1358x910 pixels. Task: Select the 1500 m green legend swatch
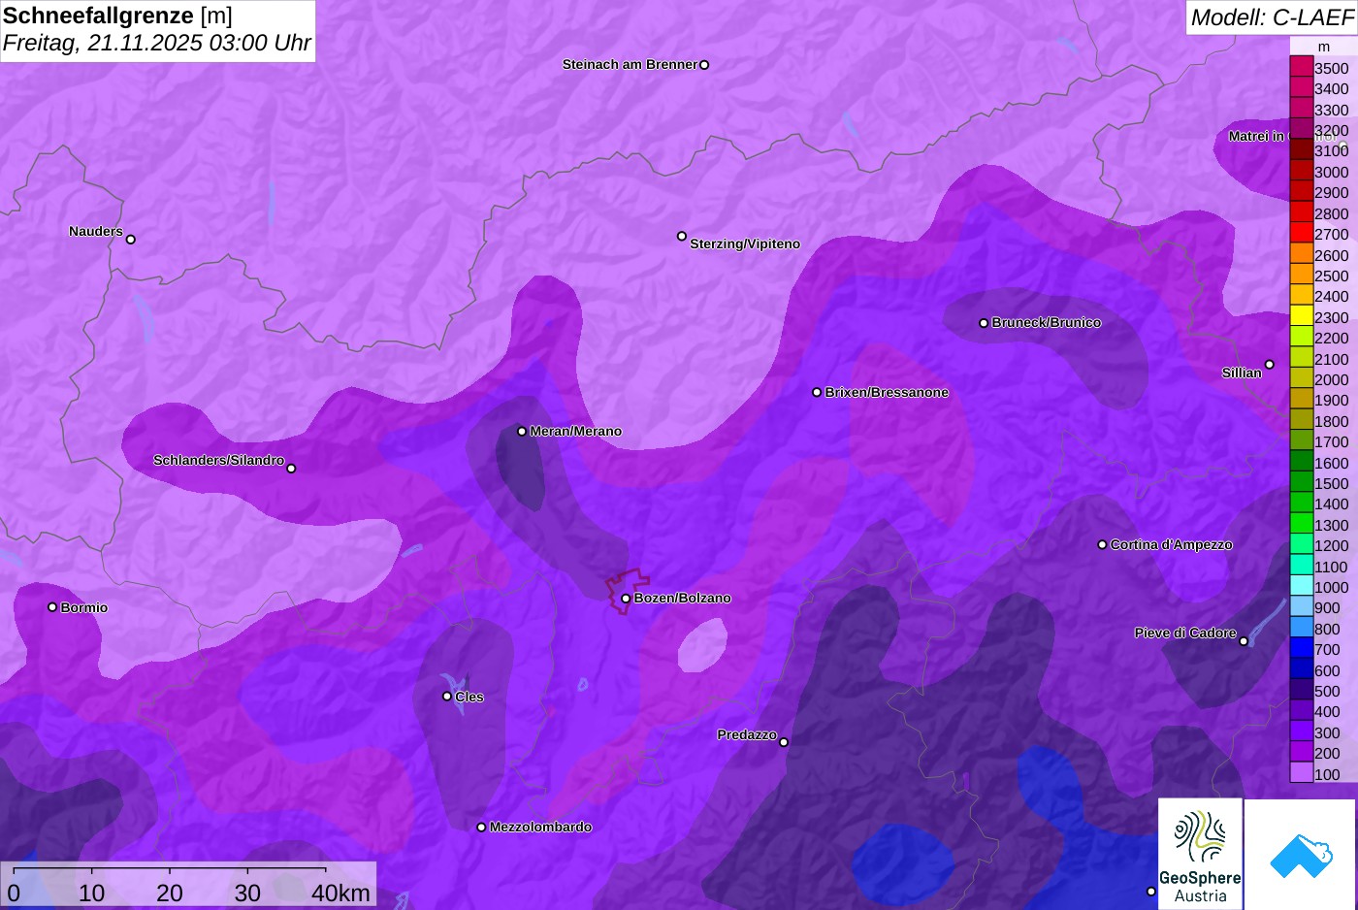[x=1301, y=482]
